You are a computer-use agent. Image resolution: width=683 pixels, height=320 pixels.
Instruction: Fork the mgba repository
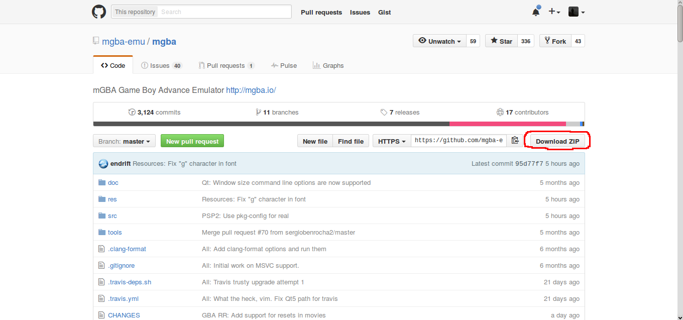pyautogui.click(x=554, y=41)
